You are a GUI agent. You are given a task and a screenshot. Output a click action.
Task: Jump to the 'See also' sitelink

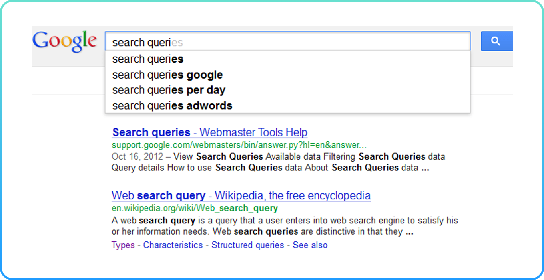pyautogui.click(x=310, y=245)
